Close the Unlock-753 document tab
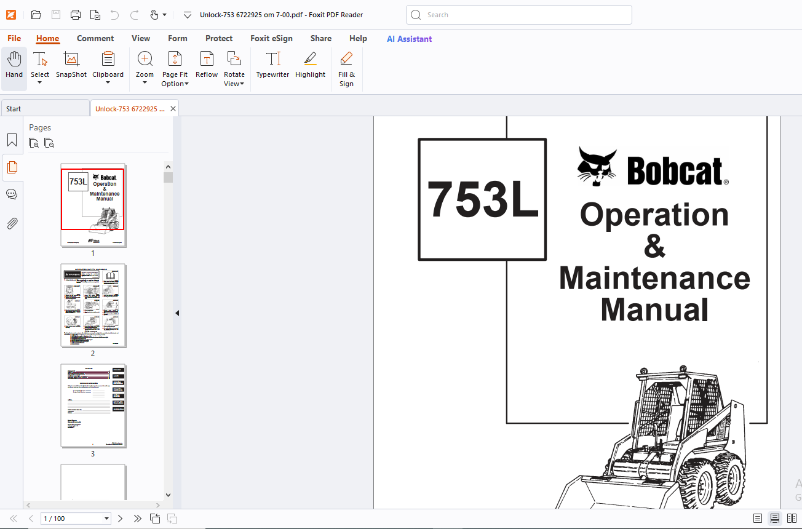 coord(173,109)
